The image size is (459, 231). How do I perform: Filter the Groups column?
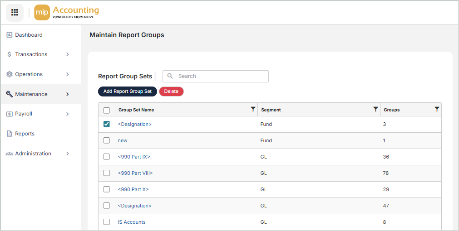click(437, 109)
